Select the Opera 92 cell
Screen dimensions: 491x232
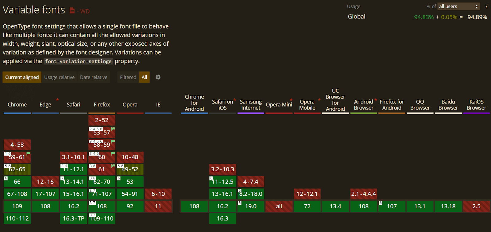130,206
